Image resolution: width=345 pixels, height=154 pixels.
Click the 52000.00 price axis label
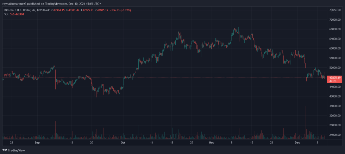(x=335, y=68)
